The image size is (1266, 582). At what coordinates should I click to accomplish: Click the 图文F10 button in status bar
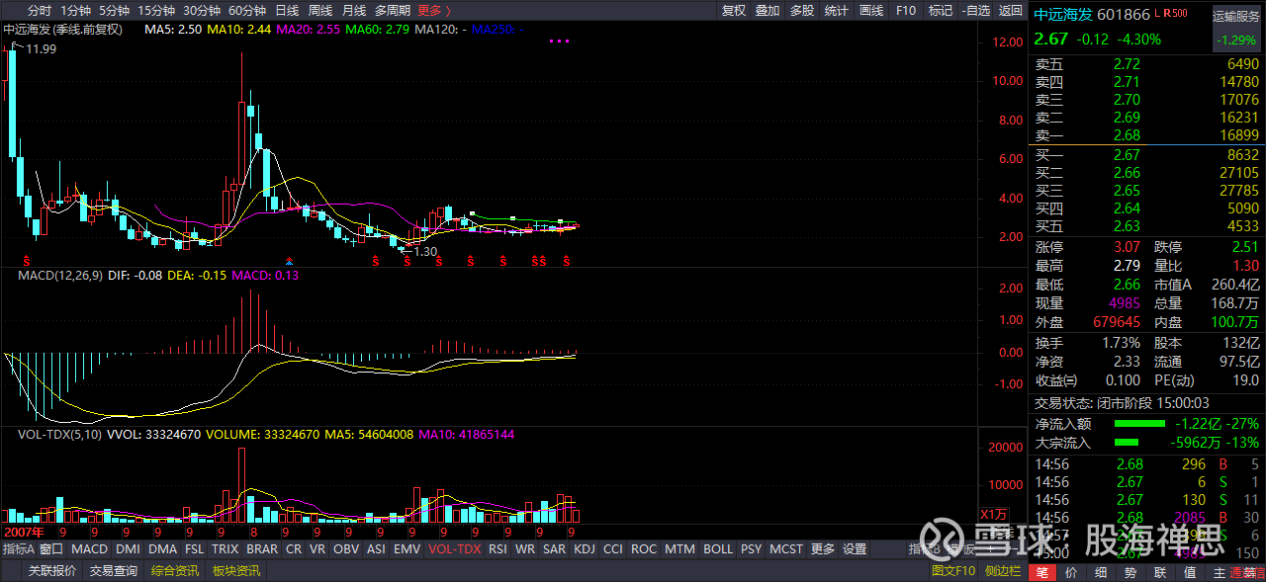(953, 571)
